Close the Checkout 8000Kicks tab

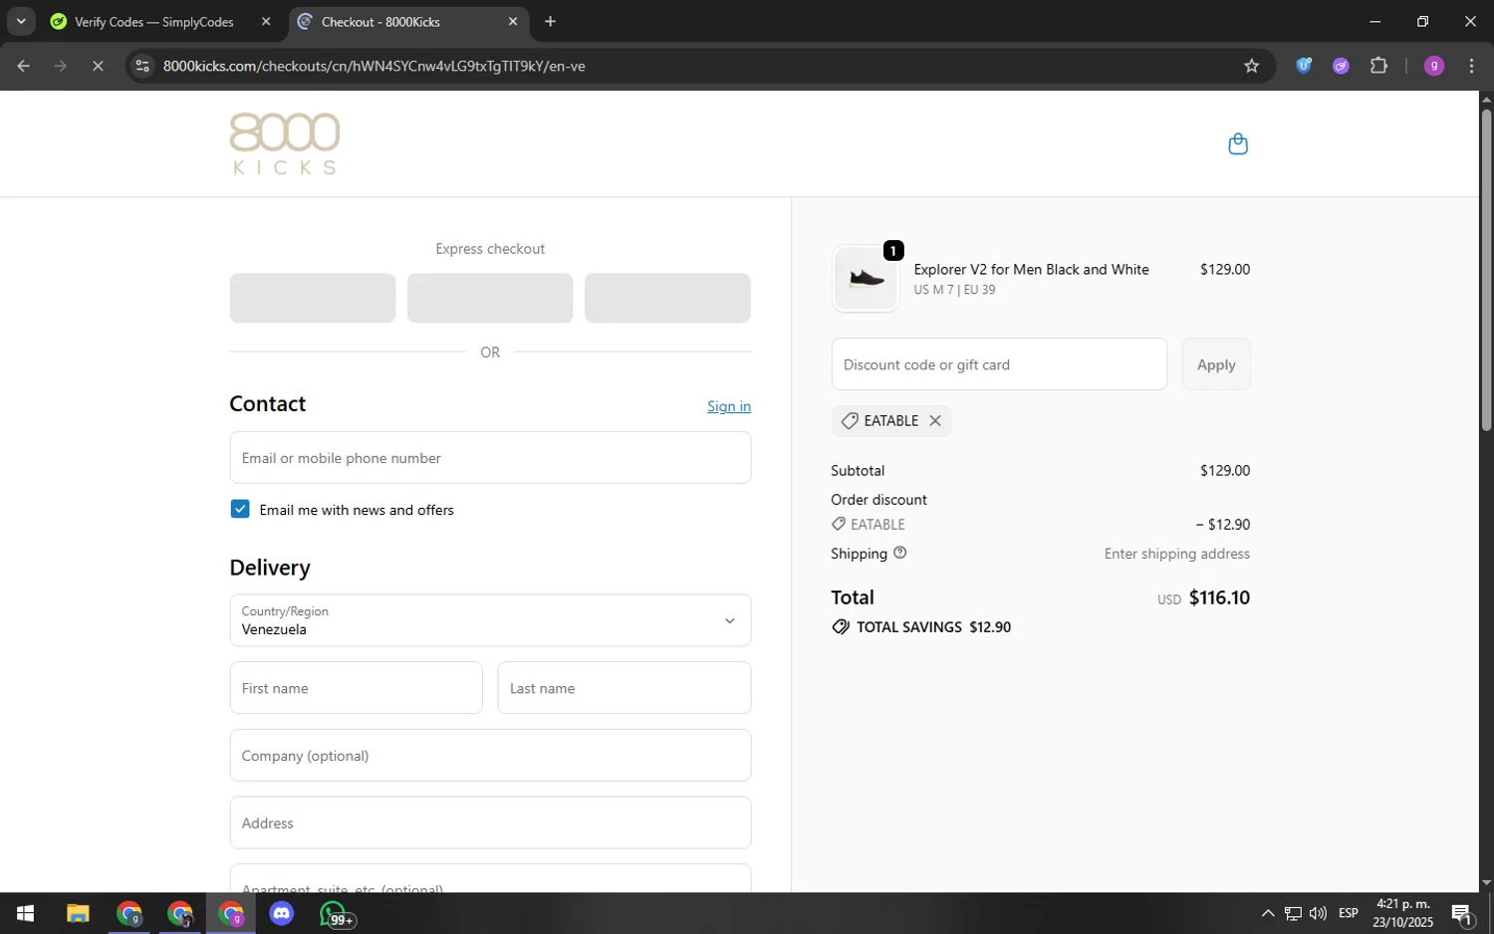coord(513,21)
